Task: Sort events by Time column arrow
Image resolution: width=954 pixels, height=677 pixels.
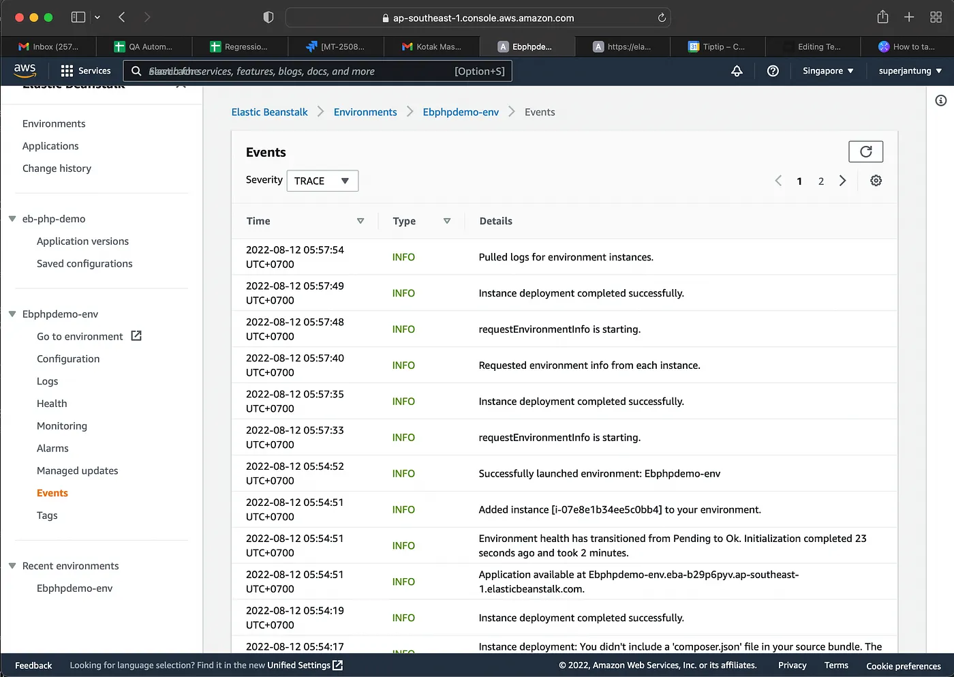Action: tap(360, 221)
